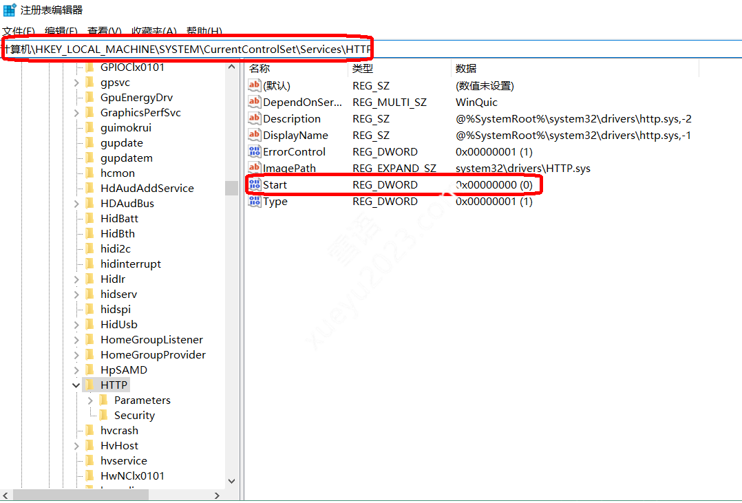Viewport: 742px width, 503px height.
Task: Expand the HDAudBus tree node
Action: point(76,204)
